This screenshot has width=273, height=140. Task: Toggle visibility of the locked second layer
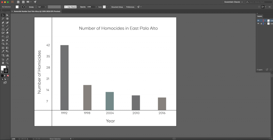[x=258, y=23]
